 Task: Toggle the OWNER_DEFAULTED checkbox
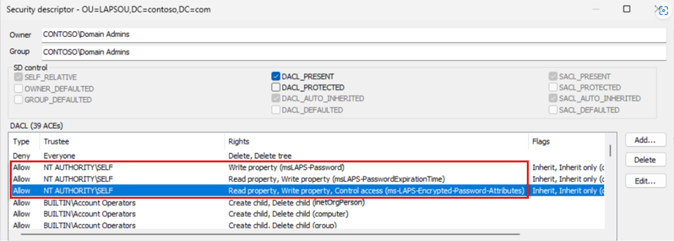(18, 88)
